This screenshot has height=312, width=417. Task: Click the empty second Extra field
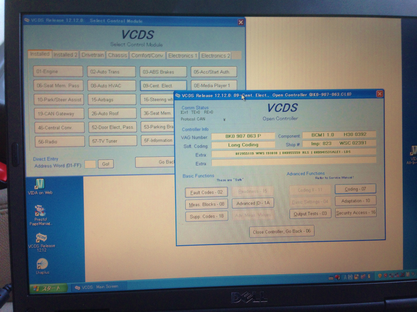pos(294,162)
